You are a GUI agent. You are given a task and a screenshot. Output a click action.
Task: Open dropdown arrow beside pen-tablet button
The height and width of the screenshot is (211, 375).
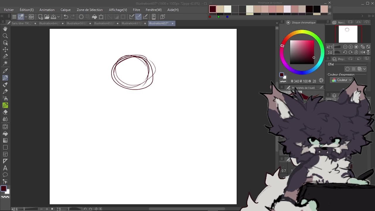coord(26,17)
